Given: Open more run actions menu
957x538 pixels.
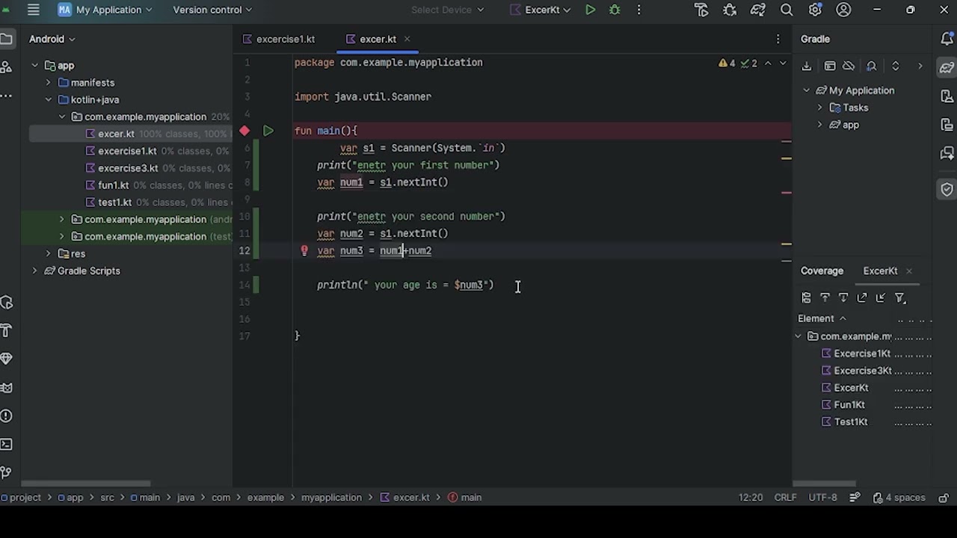Looking at the screenshot, I should [x=638, y=10].
